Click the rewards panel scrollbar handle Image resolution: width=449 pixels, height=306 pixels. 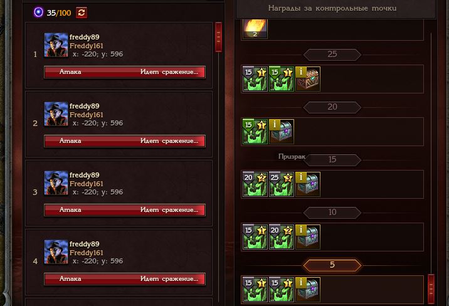(431, 289)
